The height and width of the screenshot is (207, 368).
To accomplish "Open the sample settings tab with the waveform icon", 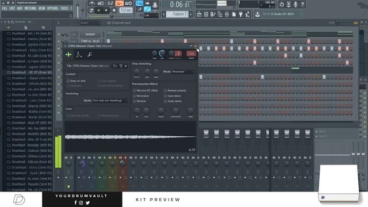I will click(68, 55).
